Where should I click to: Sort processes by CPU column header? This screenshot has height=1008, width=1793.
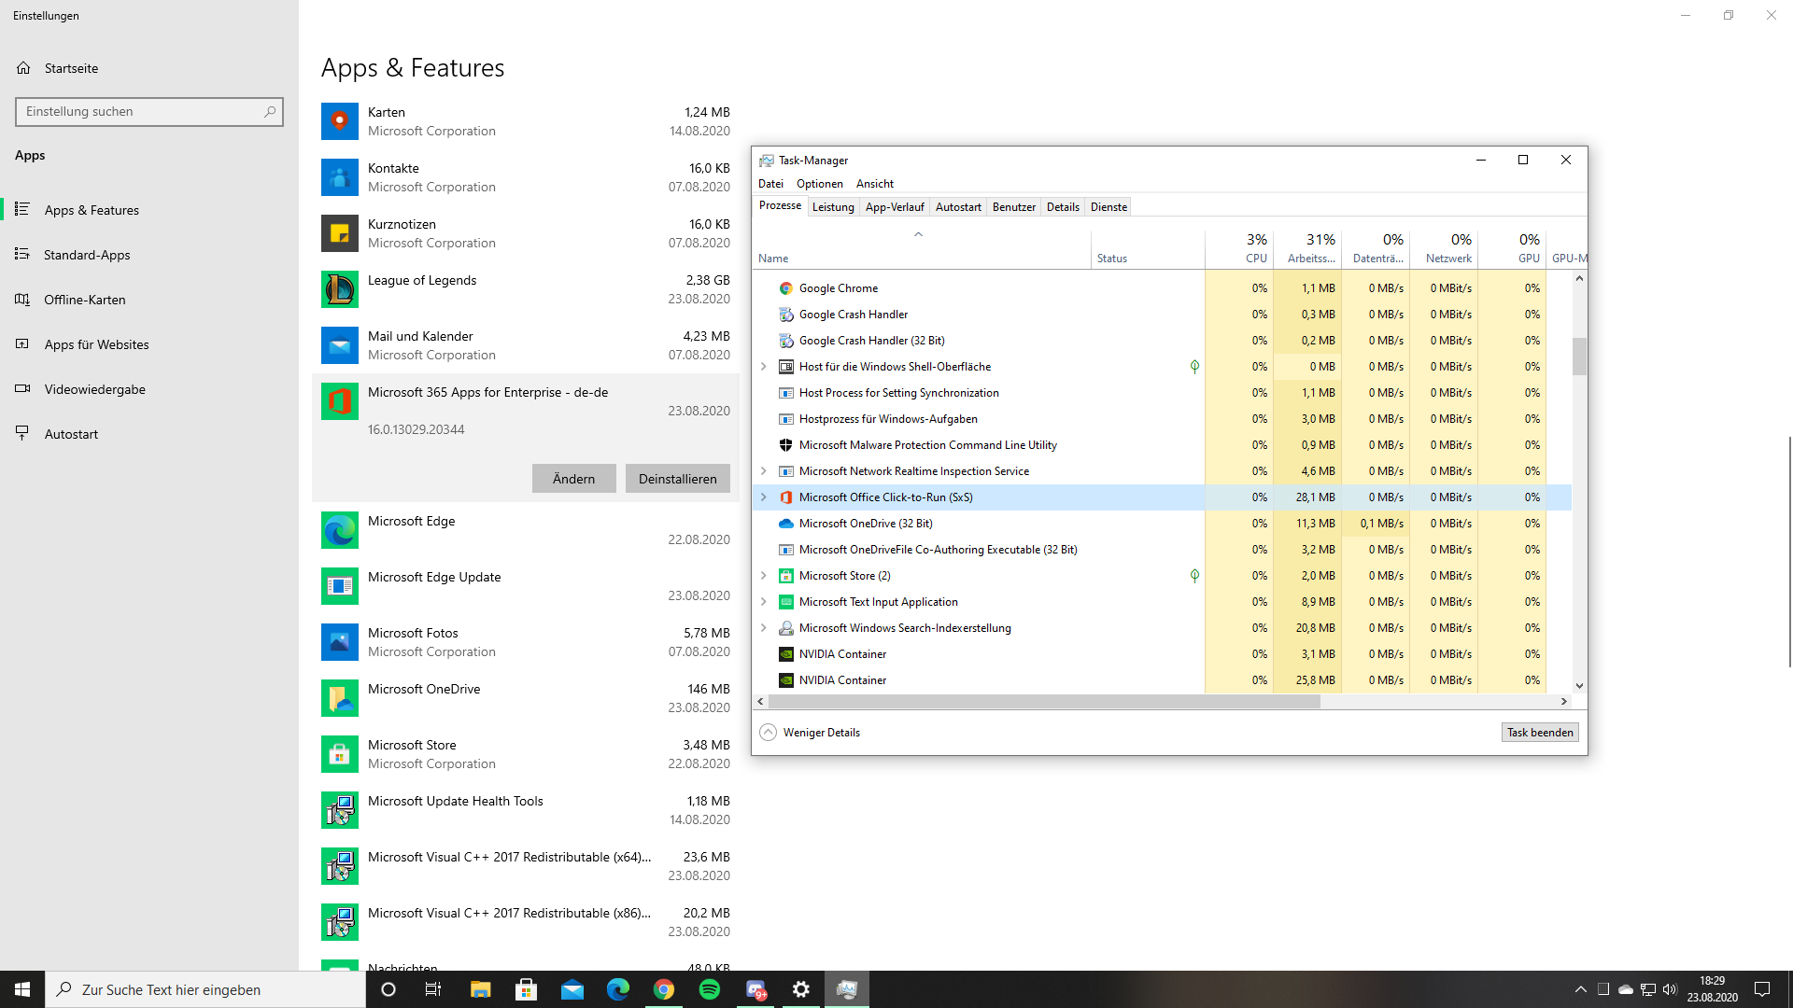click(x=1239, y=248)
